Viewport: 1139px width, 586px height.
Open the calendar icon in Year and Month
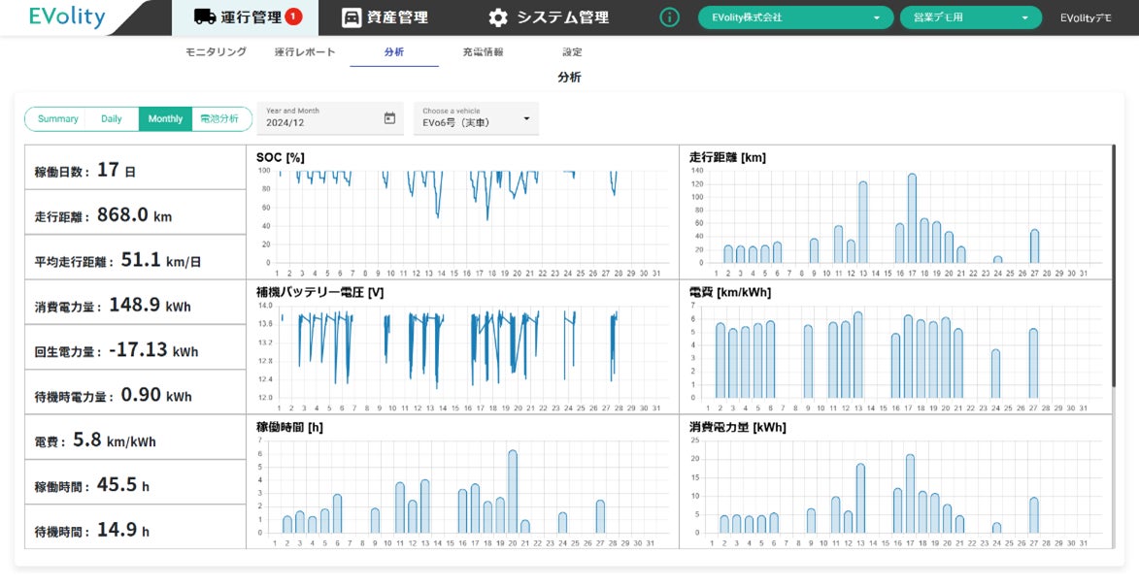click(389, 117)
